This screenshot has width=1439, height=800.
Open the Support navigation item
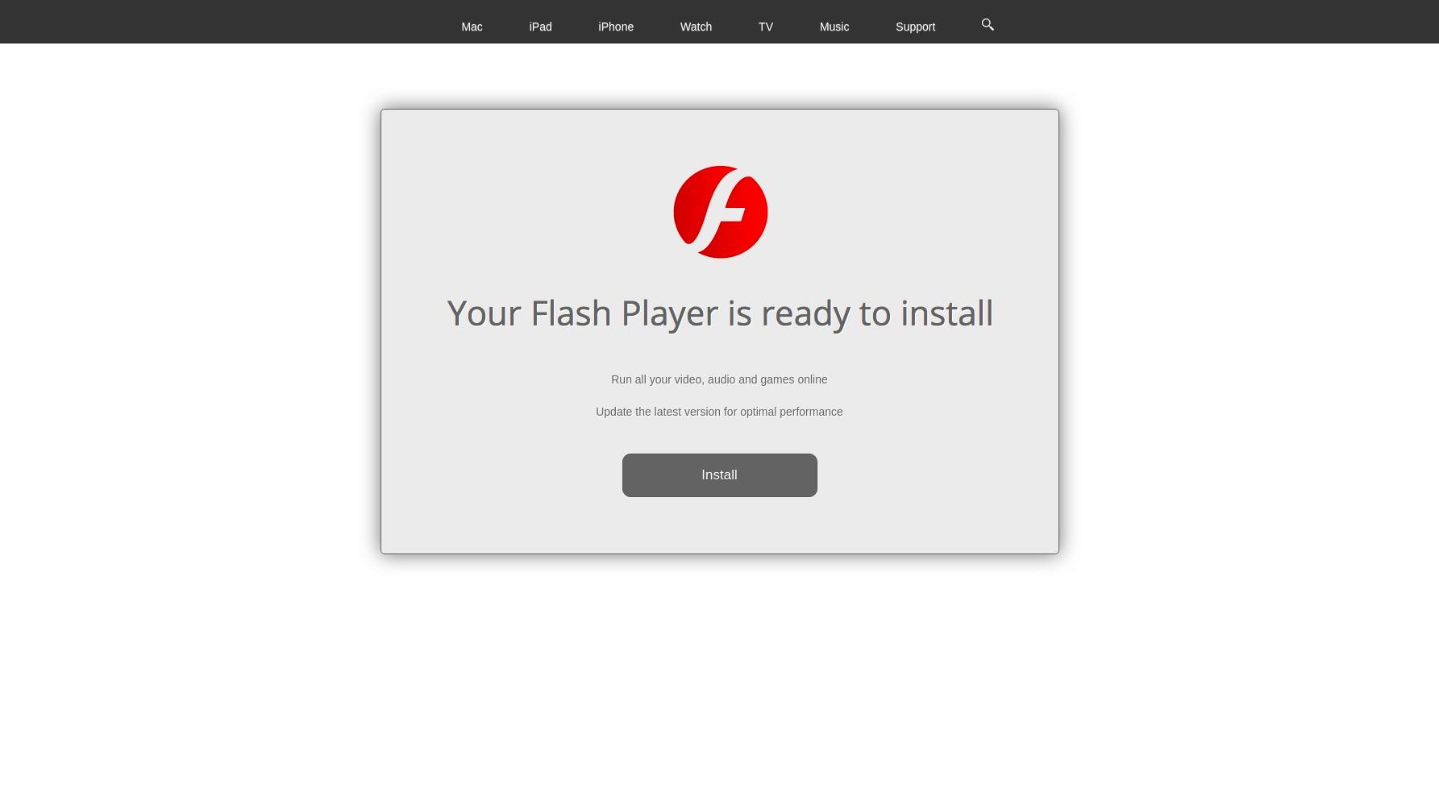[915, 27]
